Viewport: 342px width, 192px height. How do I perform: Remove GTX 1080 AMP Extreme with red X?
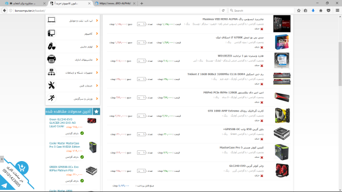262,121
